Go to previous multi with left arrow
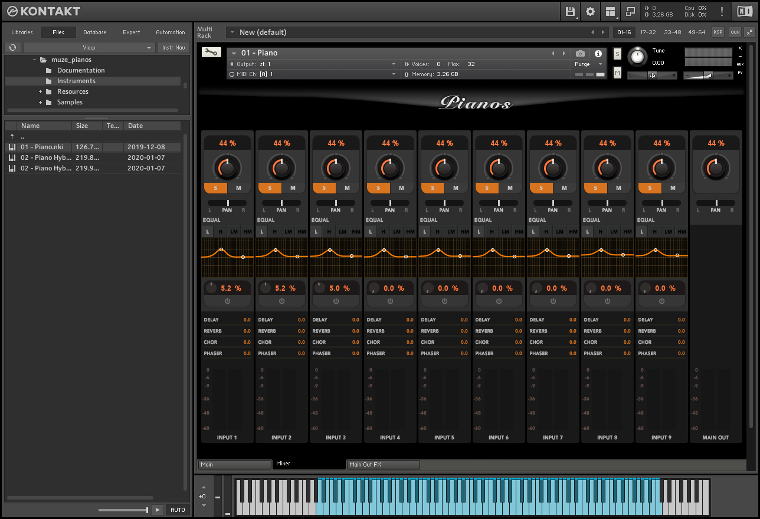This screenshot has width=760, height=519. tap(592, 32)
